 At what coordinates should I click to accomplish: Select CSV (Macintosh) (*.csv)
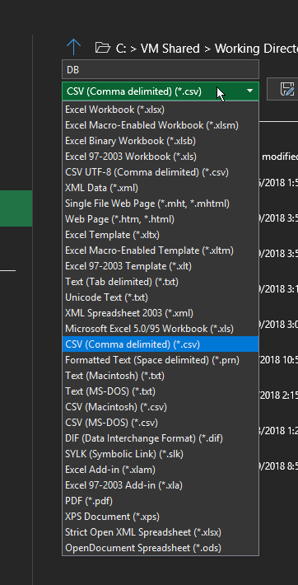[x=161, y=407]
